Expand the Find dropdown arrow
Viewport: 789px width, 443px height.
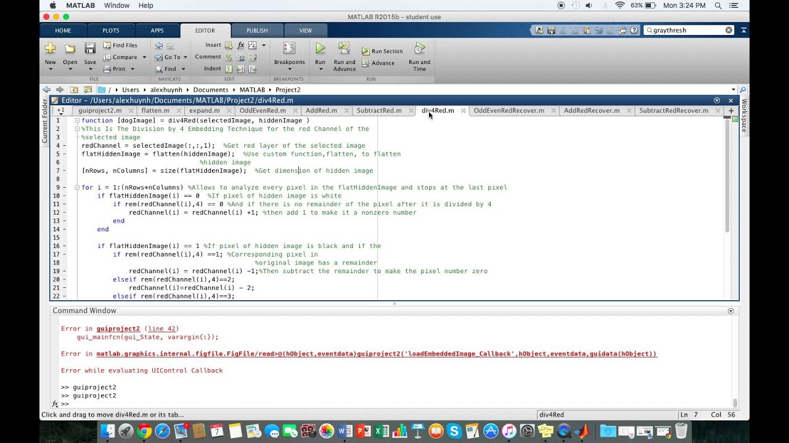click(x=182, y=69)
